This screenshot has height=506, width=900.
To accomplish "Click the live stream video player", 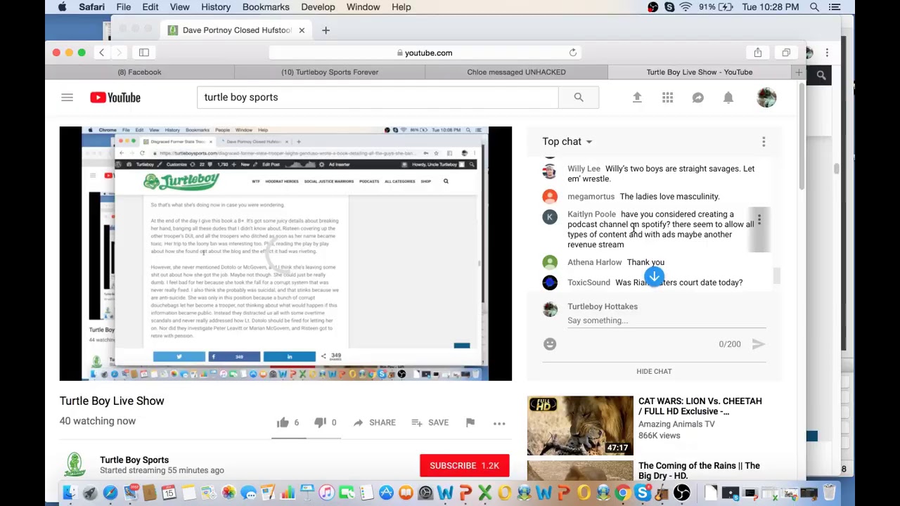I will [285, 254].
